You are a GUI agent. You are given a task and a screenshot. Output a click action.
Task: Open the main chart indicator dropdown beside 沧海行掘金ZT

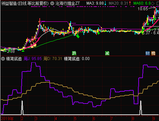[x=52, y=4]
